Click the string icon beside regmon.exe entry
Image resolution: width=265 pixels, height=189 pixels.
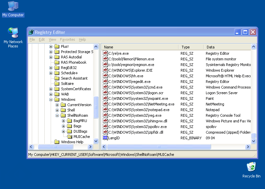[105, 64]
